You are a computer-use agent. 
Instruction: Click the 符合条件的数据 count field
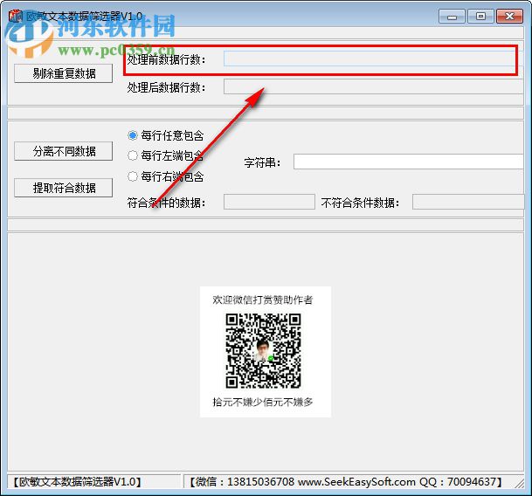click(x=269, y=202)
